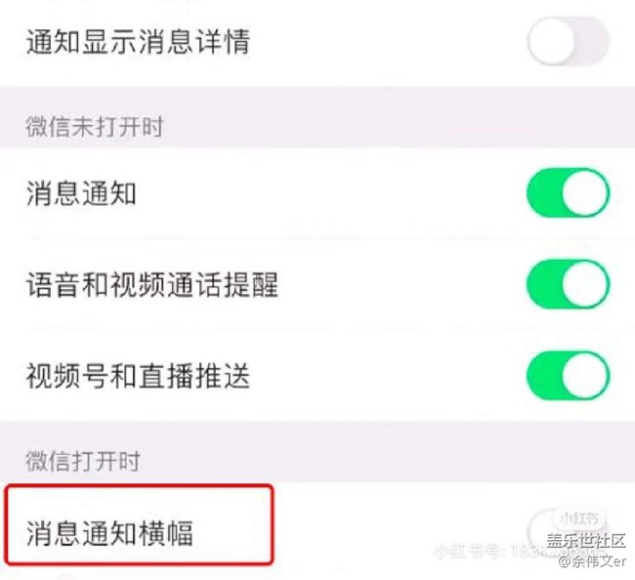Tap the 小红书 watermark badge
The image size is (635, 580).
(579, 518)
